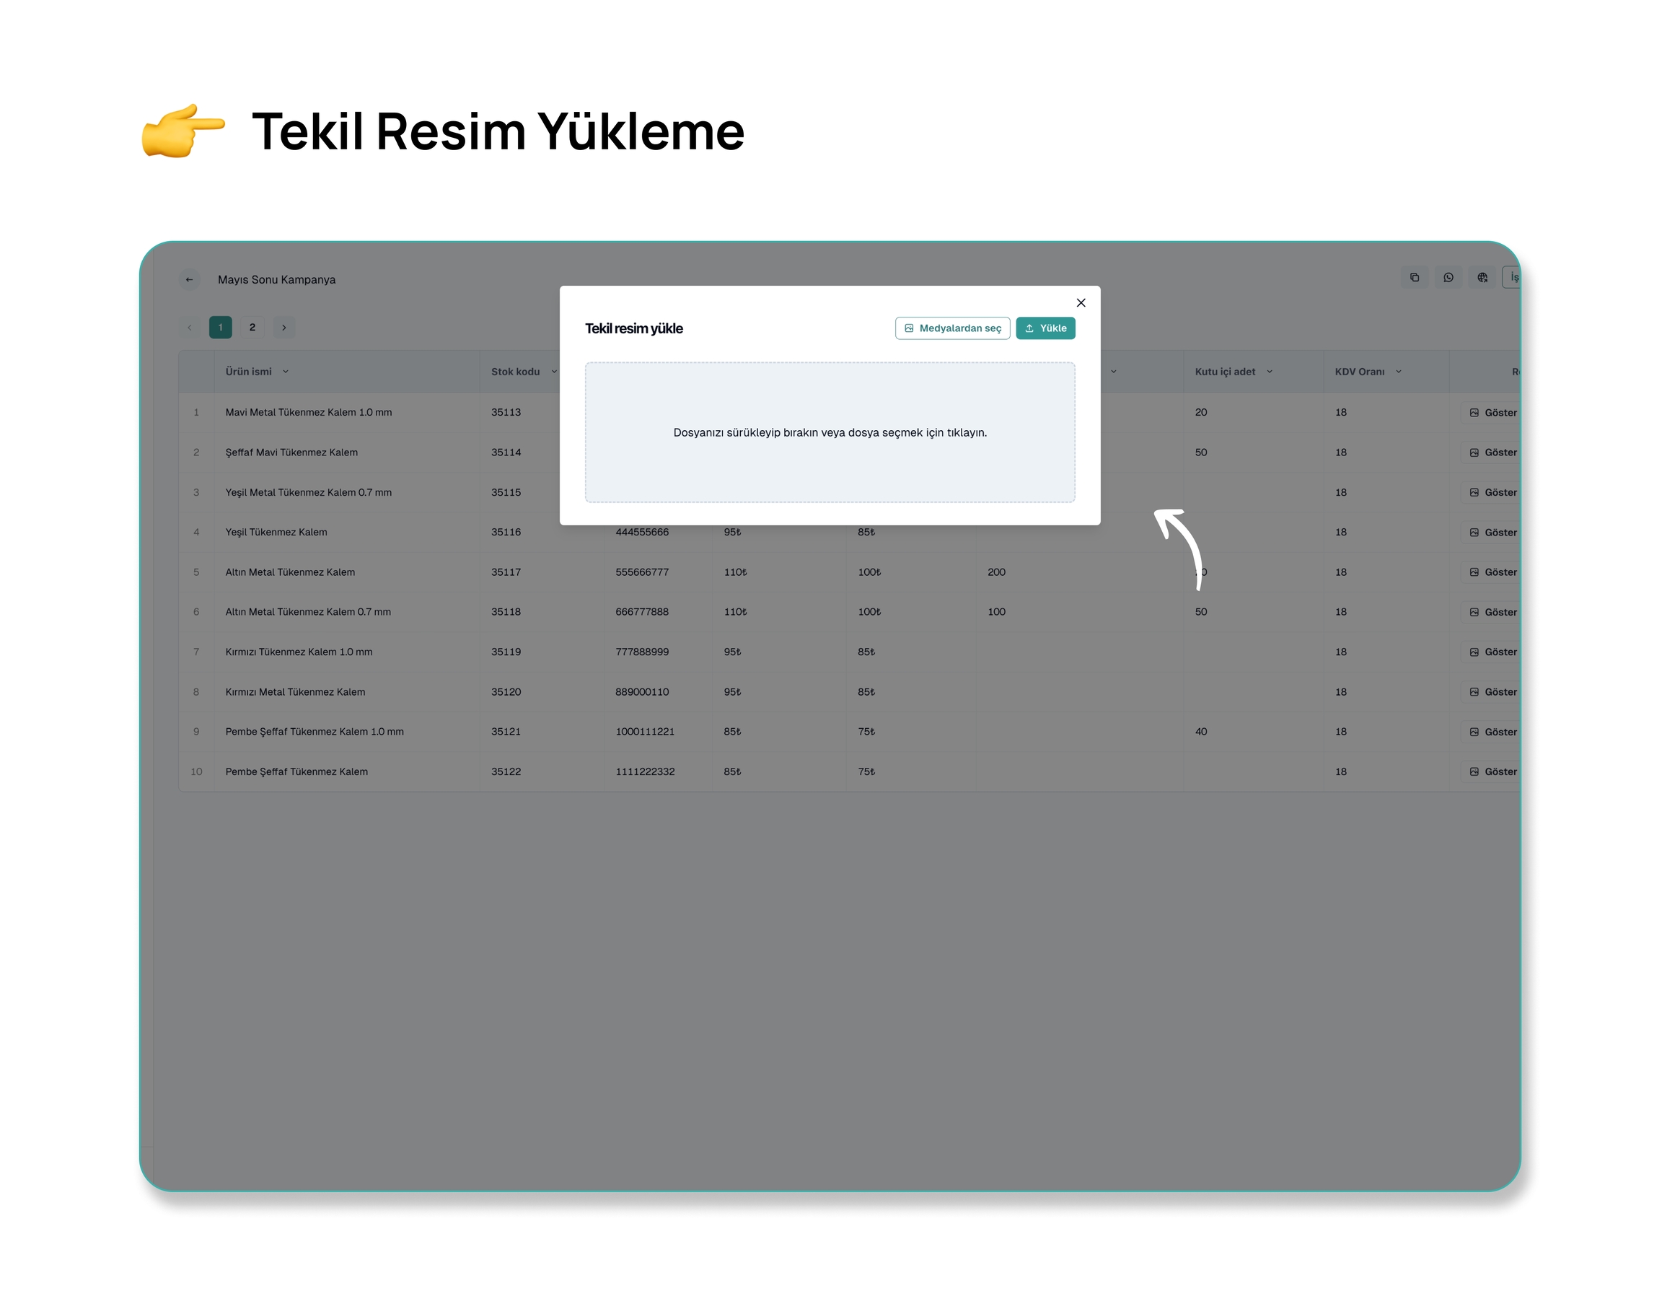Click the Yeşil Tükenmez Kalem product name cell

276,532
